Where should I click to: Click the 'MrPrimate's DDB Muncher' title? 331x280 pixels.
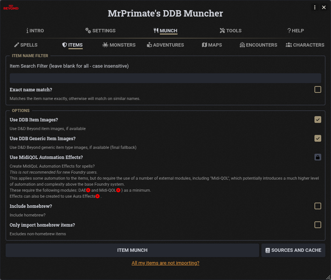(165, 13)
